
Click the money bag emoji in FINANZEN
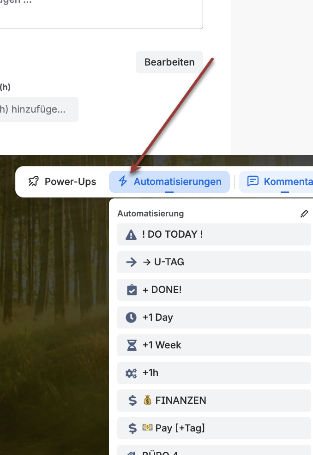tap(148, 400)
